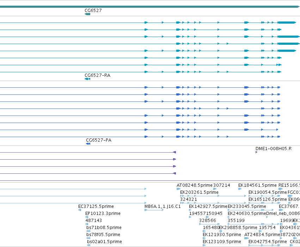The image size is (300, 247).
Task: Click the EK240630.5prime label
Action: click(x=247, y=214)
